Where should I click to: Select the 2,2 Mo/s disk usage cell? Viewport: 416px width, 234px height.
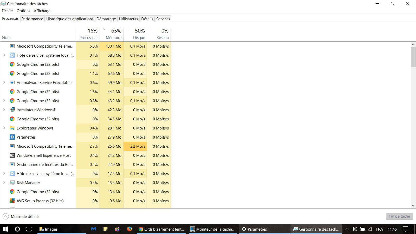point(135,146)
